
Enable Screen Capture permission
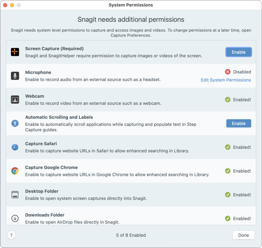[x=239, y=52]
